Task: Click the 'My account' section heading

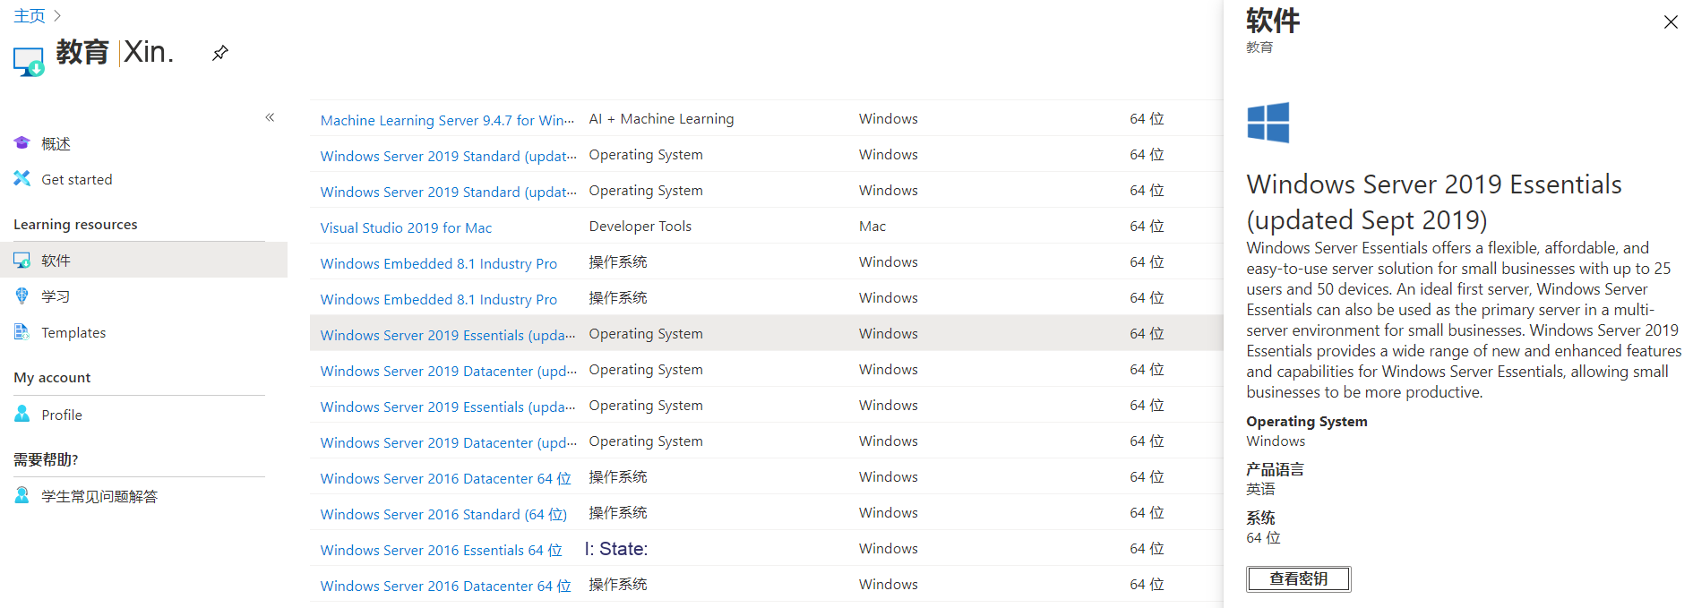Action: tap(52, 377)
